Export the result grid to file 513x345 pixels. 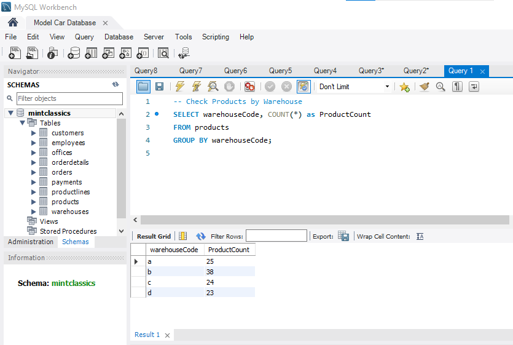tap(343, 236)
